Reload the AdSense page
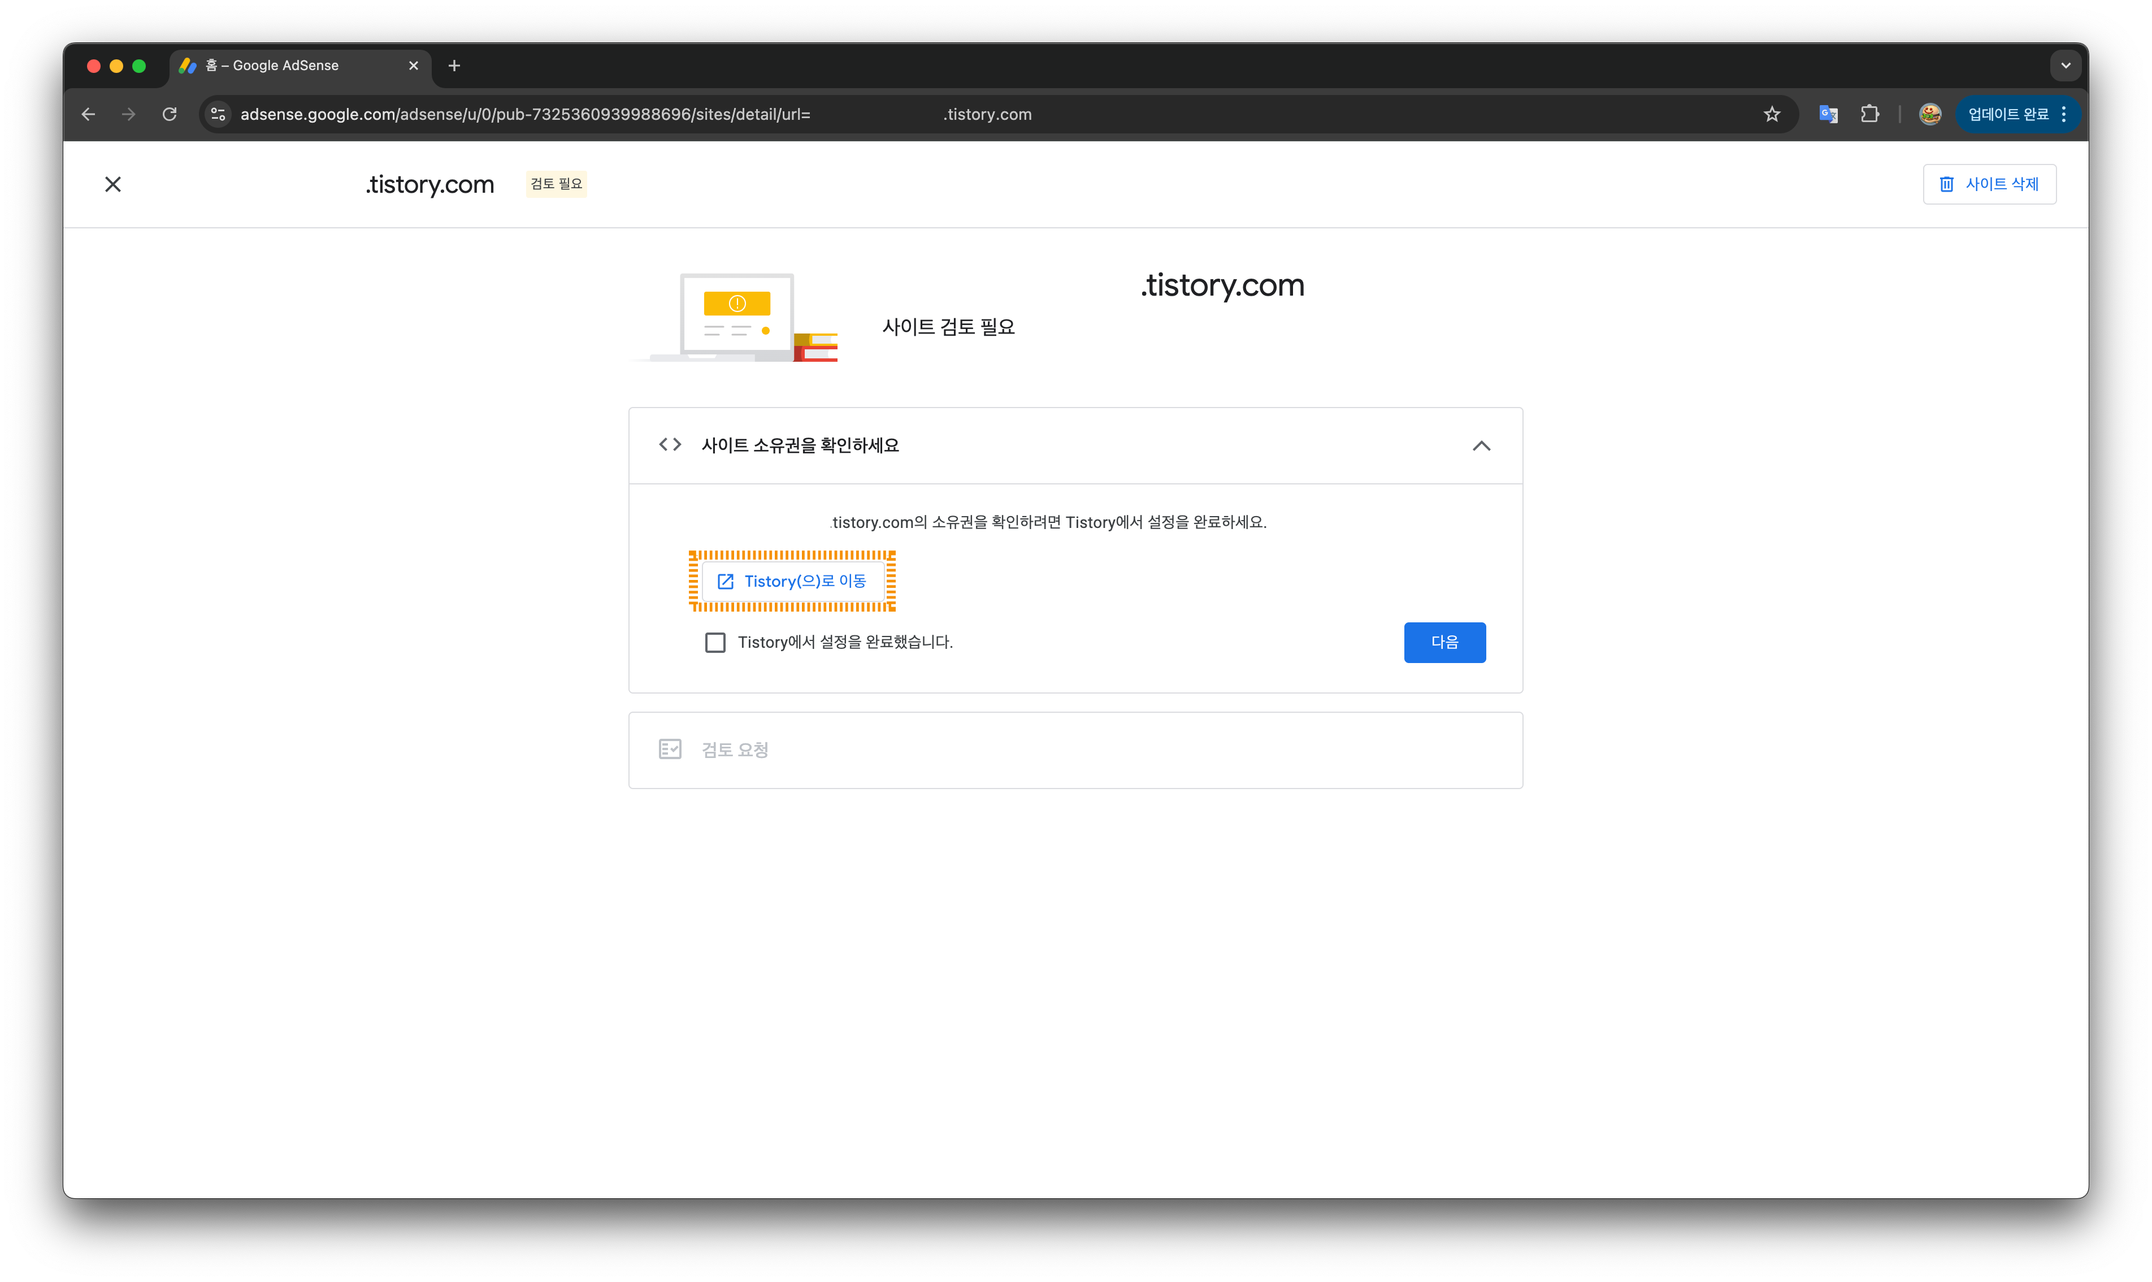Image resolution: width=2152 pixels, height=1282 pixels. click(170, 114)
